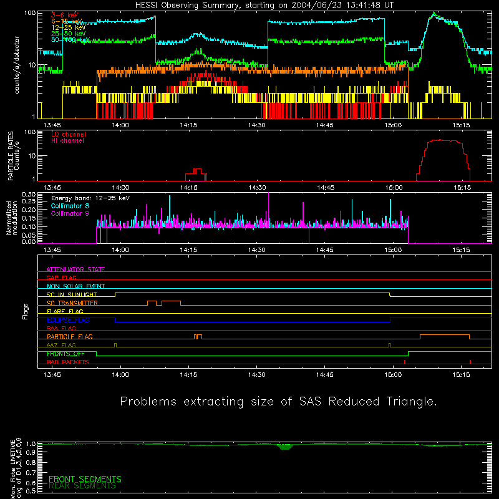Click the 14:45 tick label under flags plot
Viewport: 499px width, 499px height.
(x=325, y=375)
